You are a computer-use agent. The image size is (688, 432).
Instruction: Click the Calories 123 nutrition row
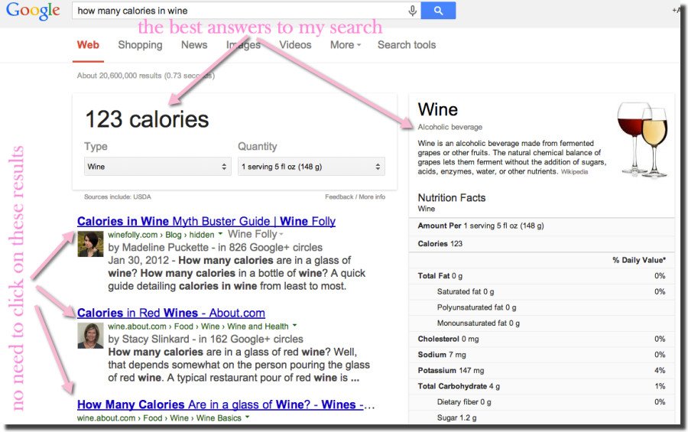point(541,244)
